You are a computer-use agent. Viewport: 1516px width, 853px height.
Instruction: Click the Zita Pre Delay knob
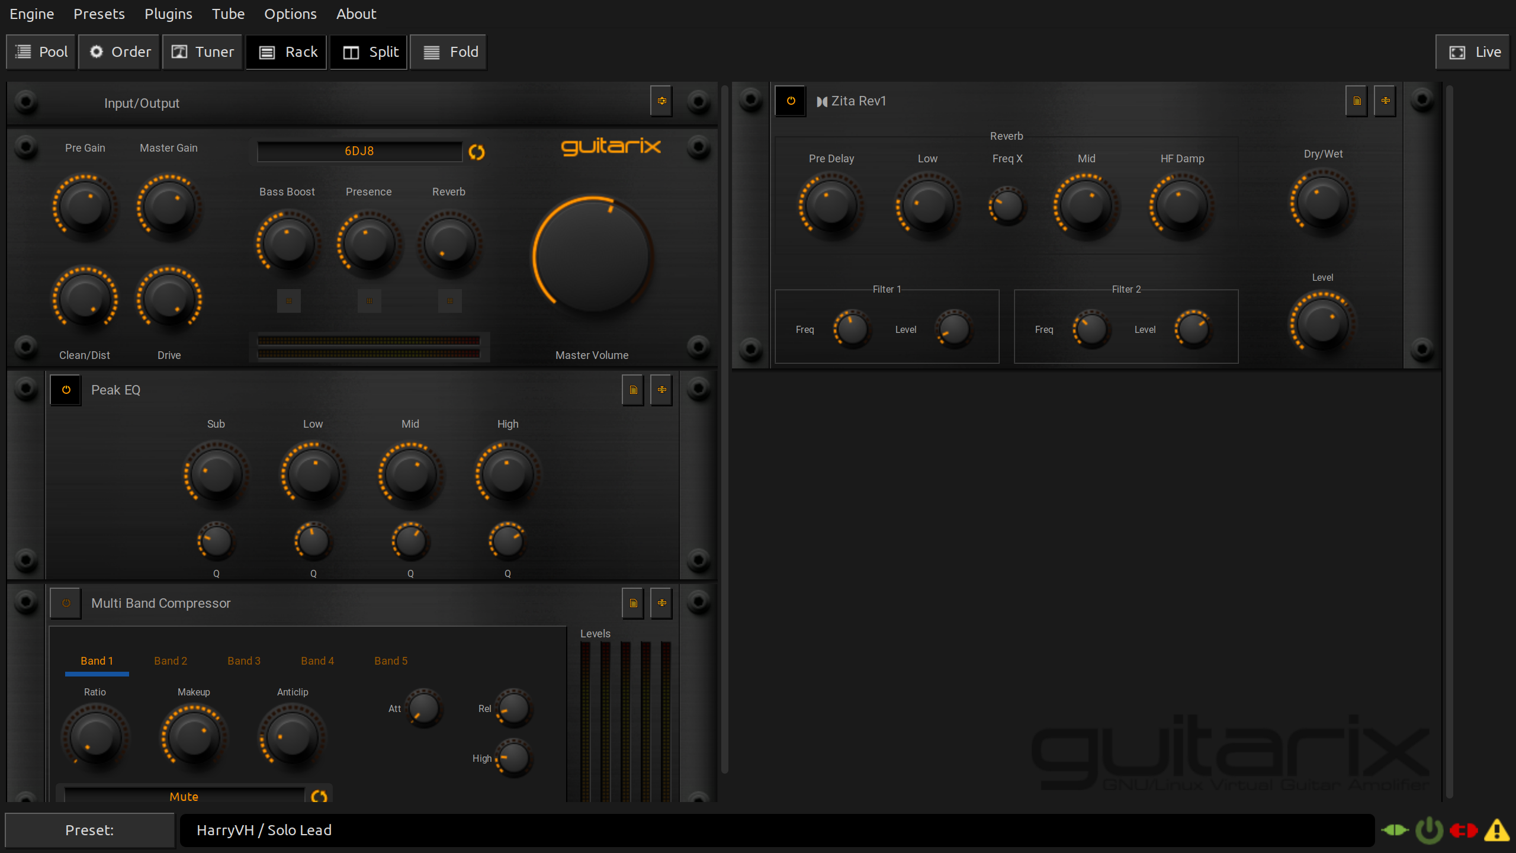tap(831, 206)
